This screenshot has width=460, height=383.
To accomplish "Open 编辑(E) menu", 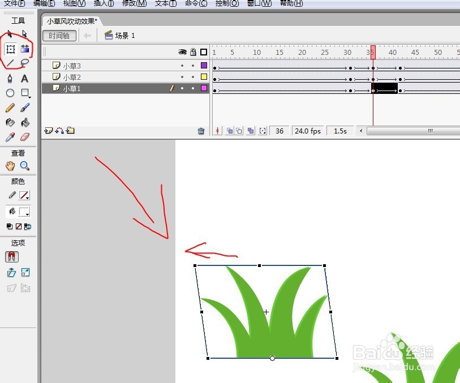I will point(44,3).
